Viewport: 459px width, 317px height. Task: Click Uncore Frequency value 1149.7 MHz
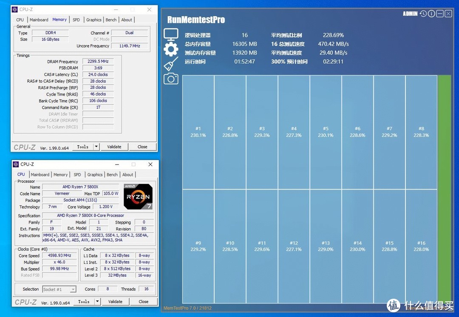[130, 46]
